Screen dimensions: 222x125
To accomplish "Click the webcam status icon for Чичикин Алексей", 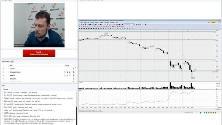I will 67,72.
